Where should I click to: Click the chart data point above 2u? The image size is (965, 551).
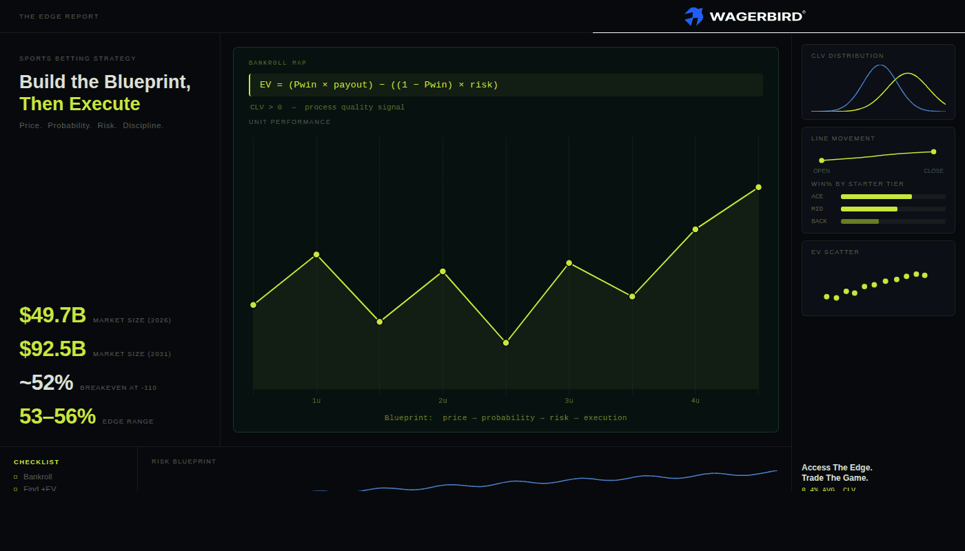pyautogui.click(x=443, y=271)
